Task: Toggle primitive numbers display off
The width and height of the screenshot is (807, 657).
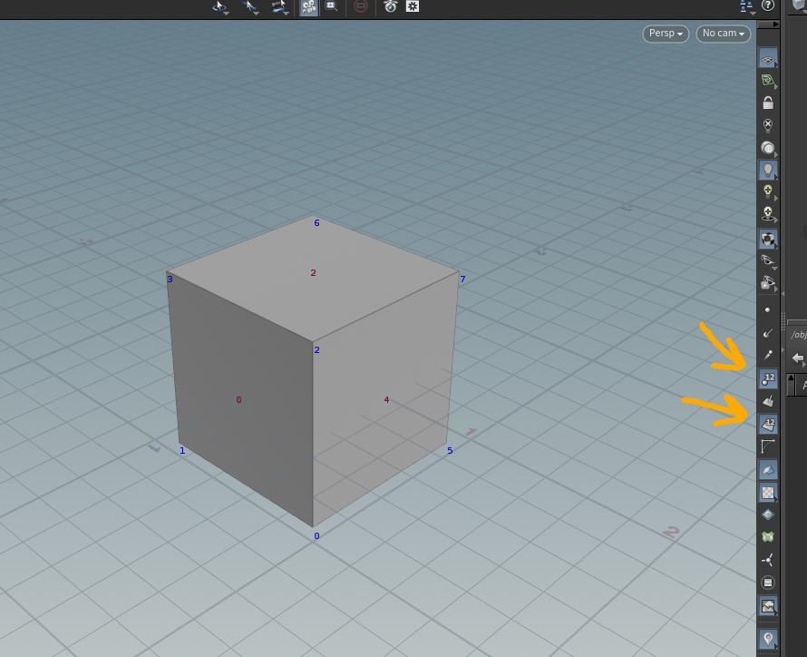Action: click(x=768, y=425)
